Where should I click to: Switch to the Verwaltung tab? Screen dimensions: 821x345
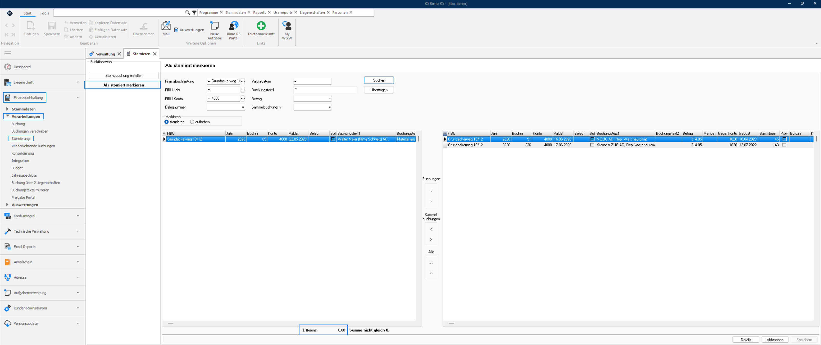point(105,54)
